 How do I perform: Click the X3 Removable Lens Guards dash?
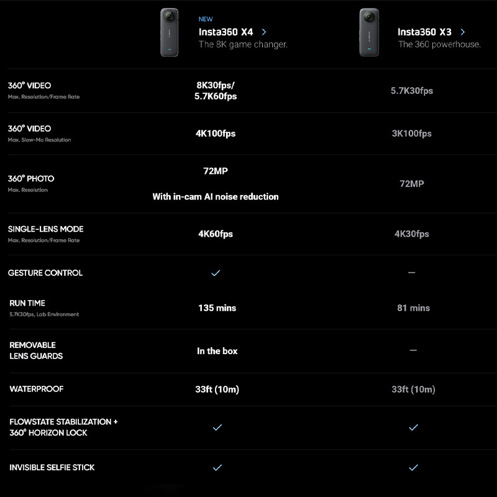413,350
